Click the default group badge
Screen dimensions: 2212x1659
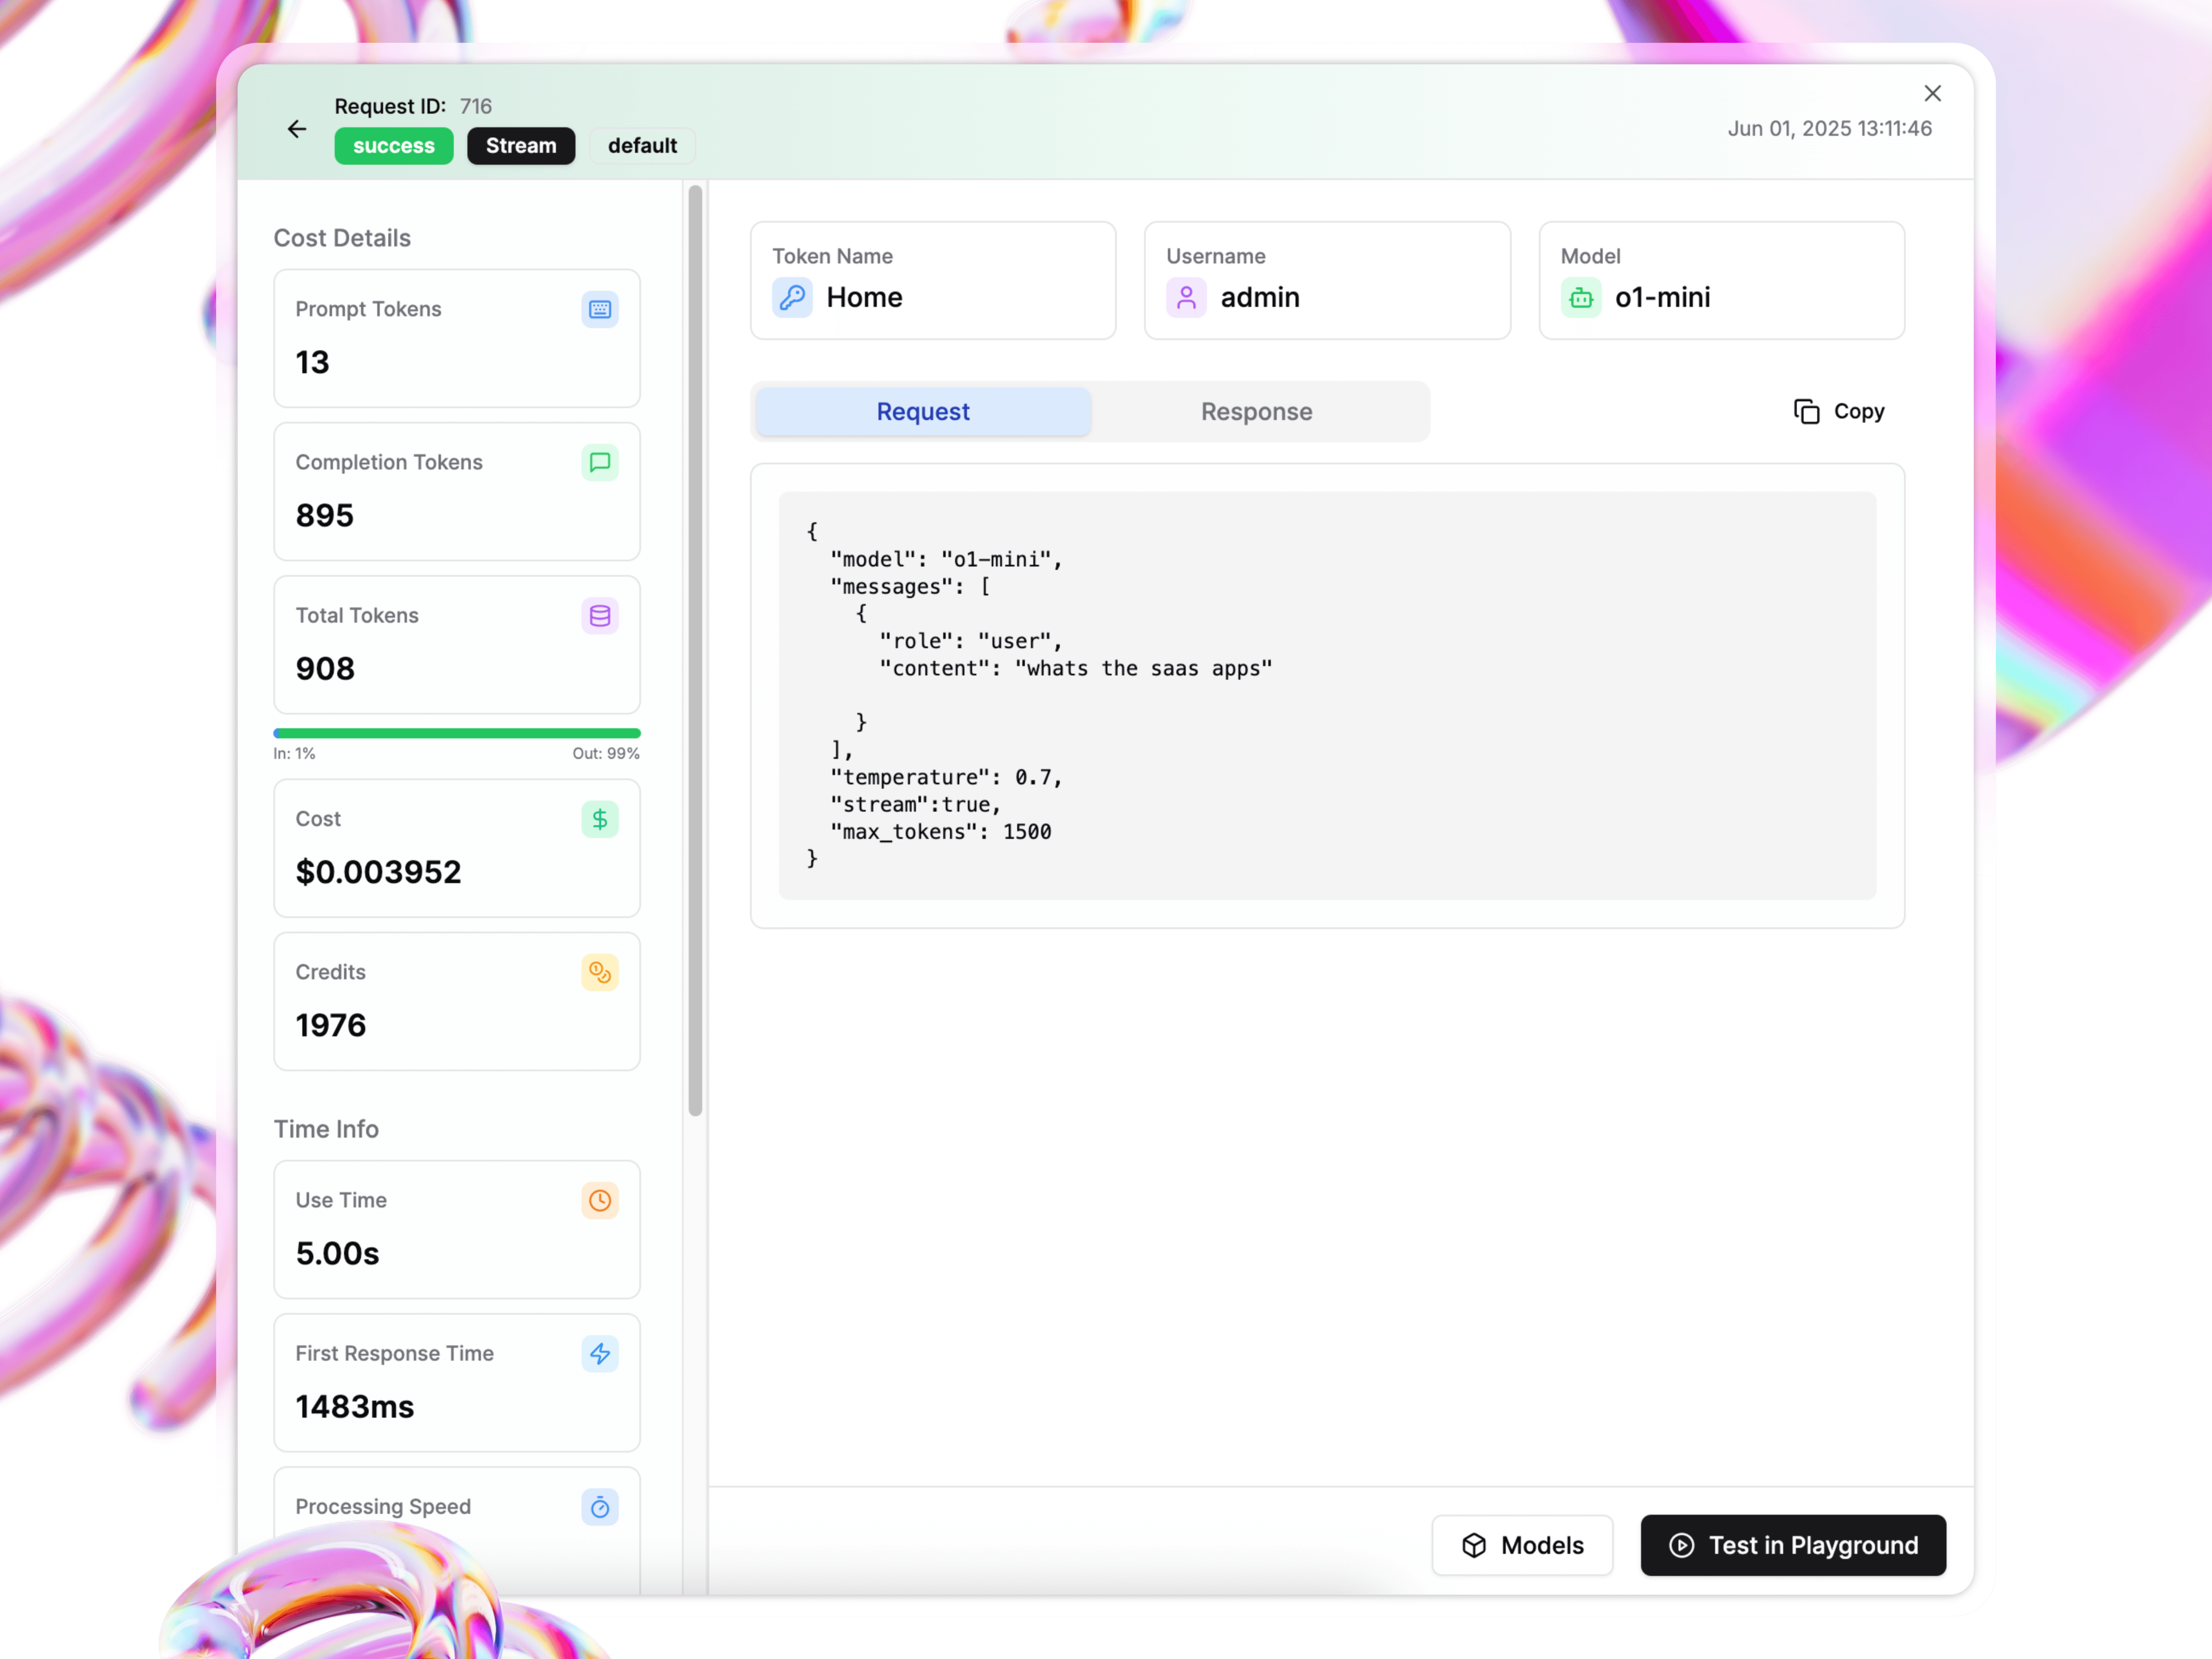click(x=642, y=146)
